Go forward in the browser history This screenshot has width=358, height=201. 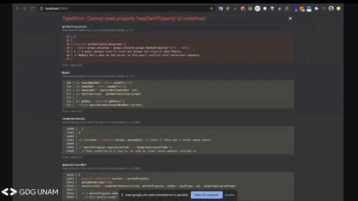click(25, 8)
